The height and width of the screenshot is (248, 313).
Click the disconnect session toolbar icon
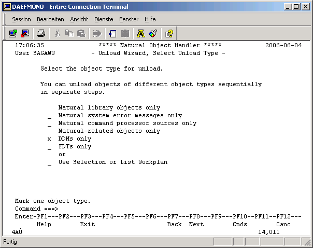point(25,33)
